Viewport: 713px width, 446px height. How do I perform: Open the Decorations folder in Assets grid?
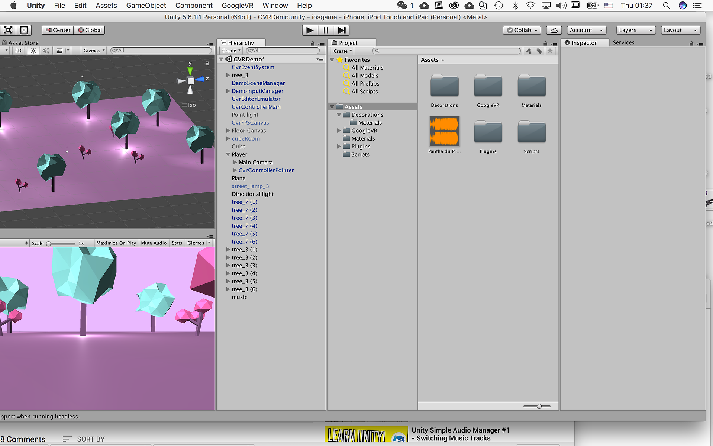[444, 90]
